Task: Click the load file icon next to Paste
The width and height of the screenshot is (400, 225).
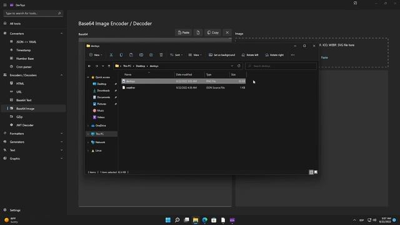Action: [198, 32]
